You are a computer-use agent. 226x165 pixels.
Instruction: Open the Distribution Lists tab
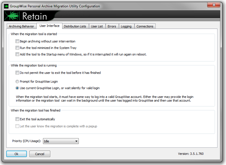(75, 26)
